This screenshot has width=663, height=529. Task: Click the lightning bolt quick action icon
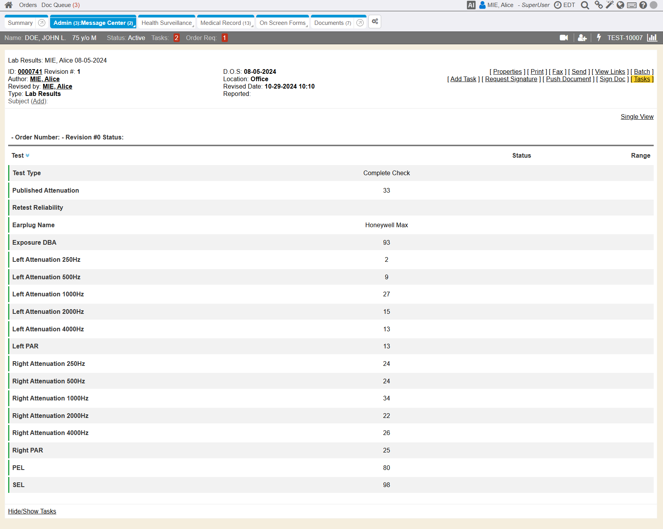point(599,38)
